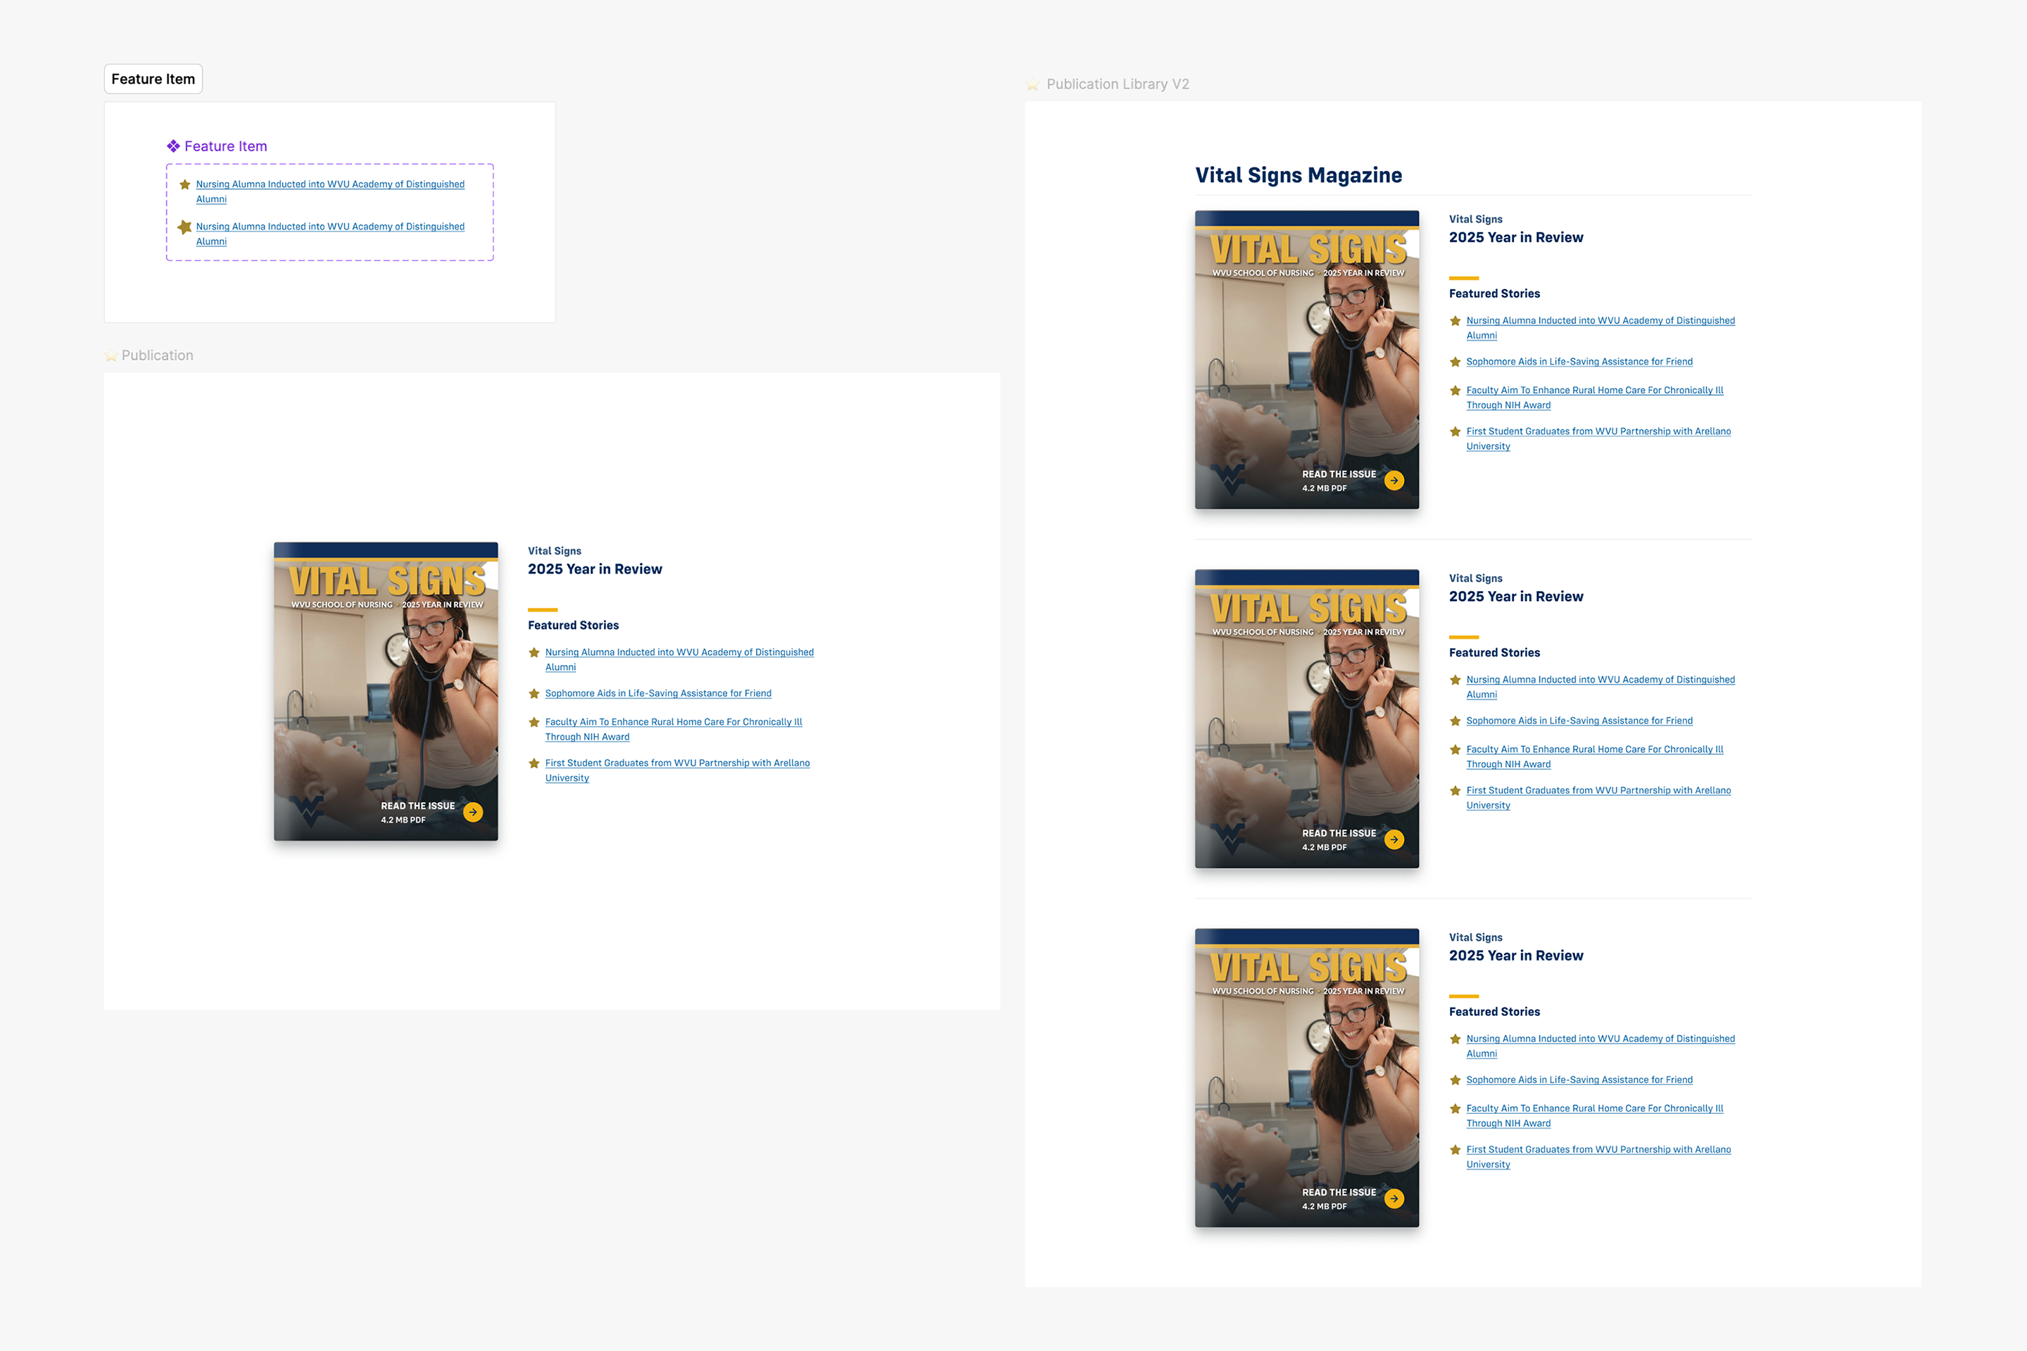Select Featured Stories heading in middle Library card
Viewport: 2027px width, 1351px height.
1495,653
